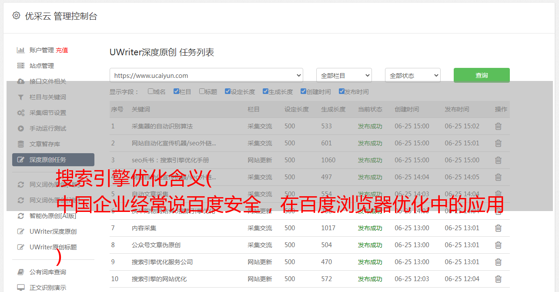The height and width of the screenshot is (292, 559).
Task: Click publish time 06-25 12:04
Action: pyautogui.click(x=462, y=279)
